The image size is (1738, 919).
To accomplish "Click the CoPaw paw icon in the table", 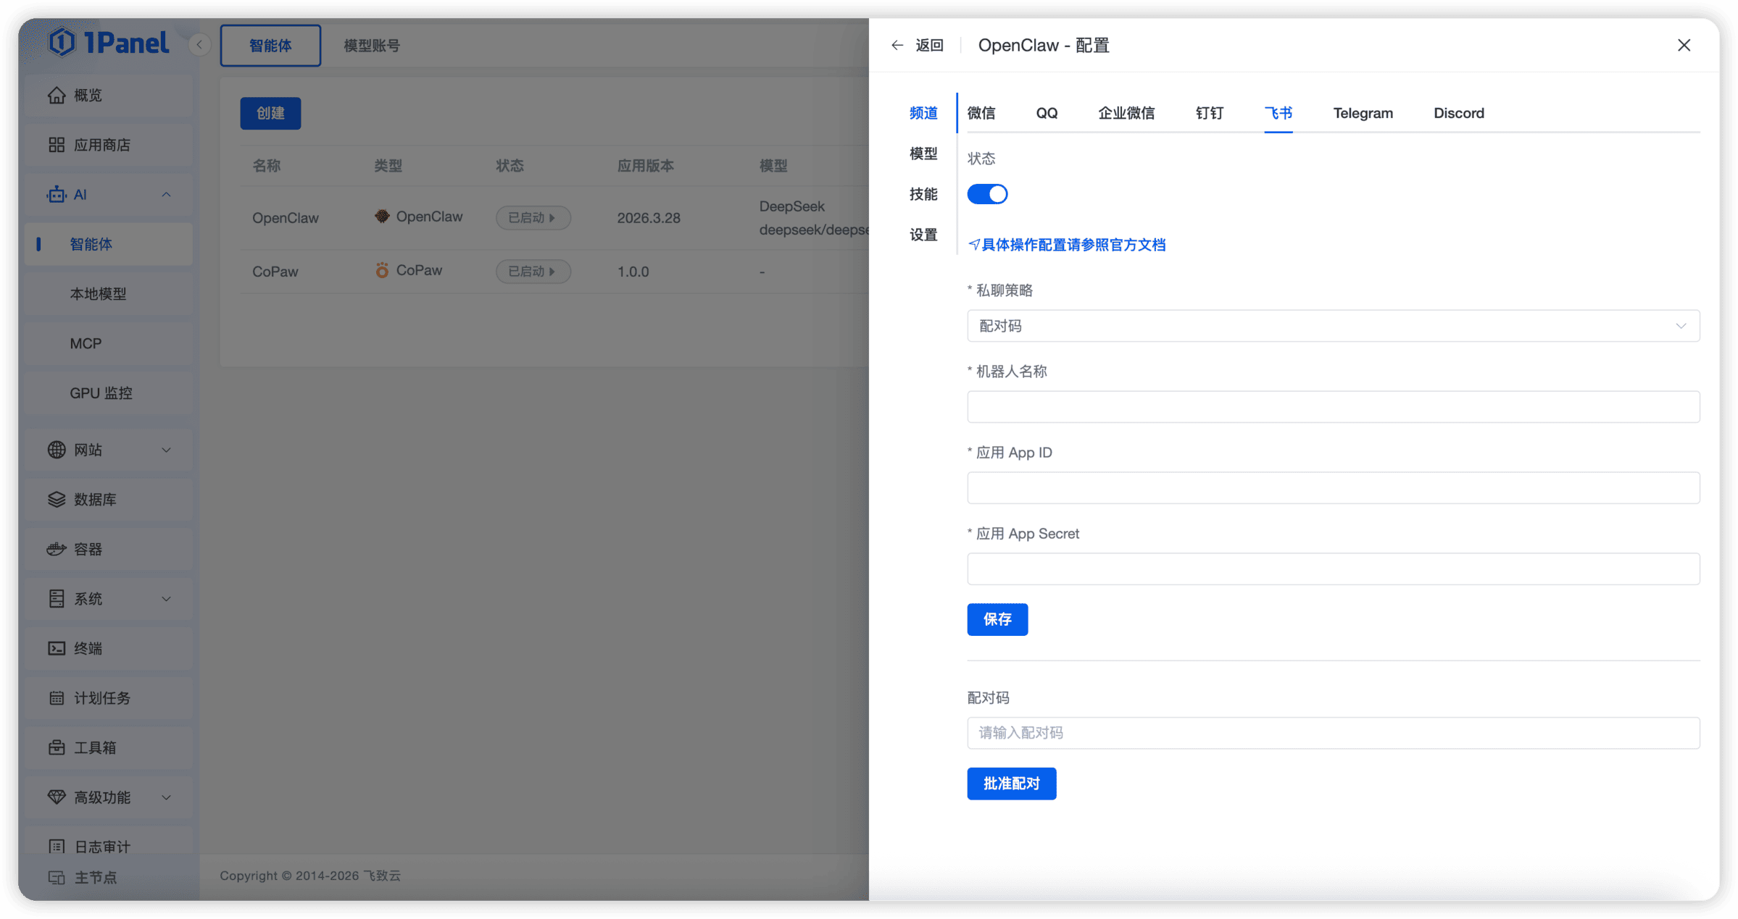I will pyautogui.click(x=382, y=270).
